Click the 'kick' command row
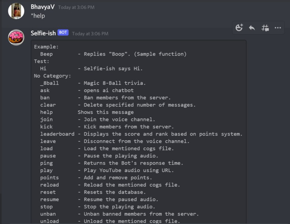The width and height of the screenshot is (290, 224). click(107, 127)
